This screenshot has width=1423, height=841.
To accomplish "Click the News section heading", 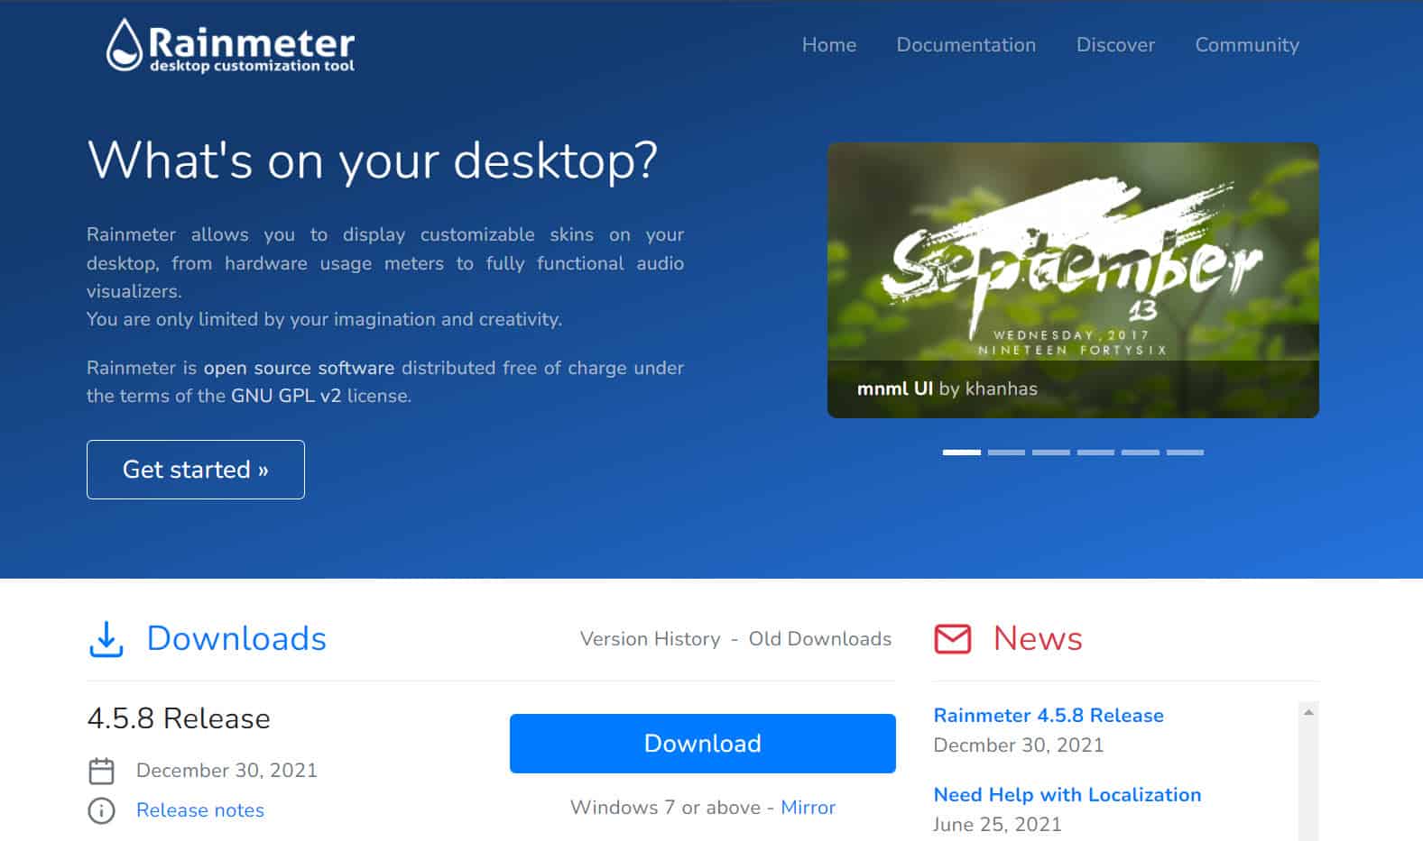I will coord(1038,639).
